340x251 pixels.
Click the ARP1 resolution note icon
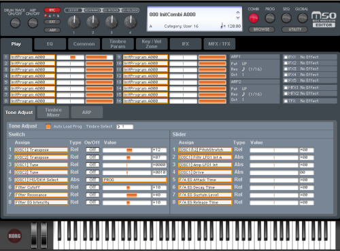point(243,69)
